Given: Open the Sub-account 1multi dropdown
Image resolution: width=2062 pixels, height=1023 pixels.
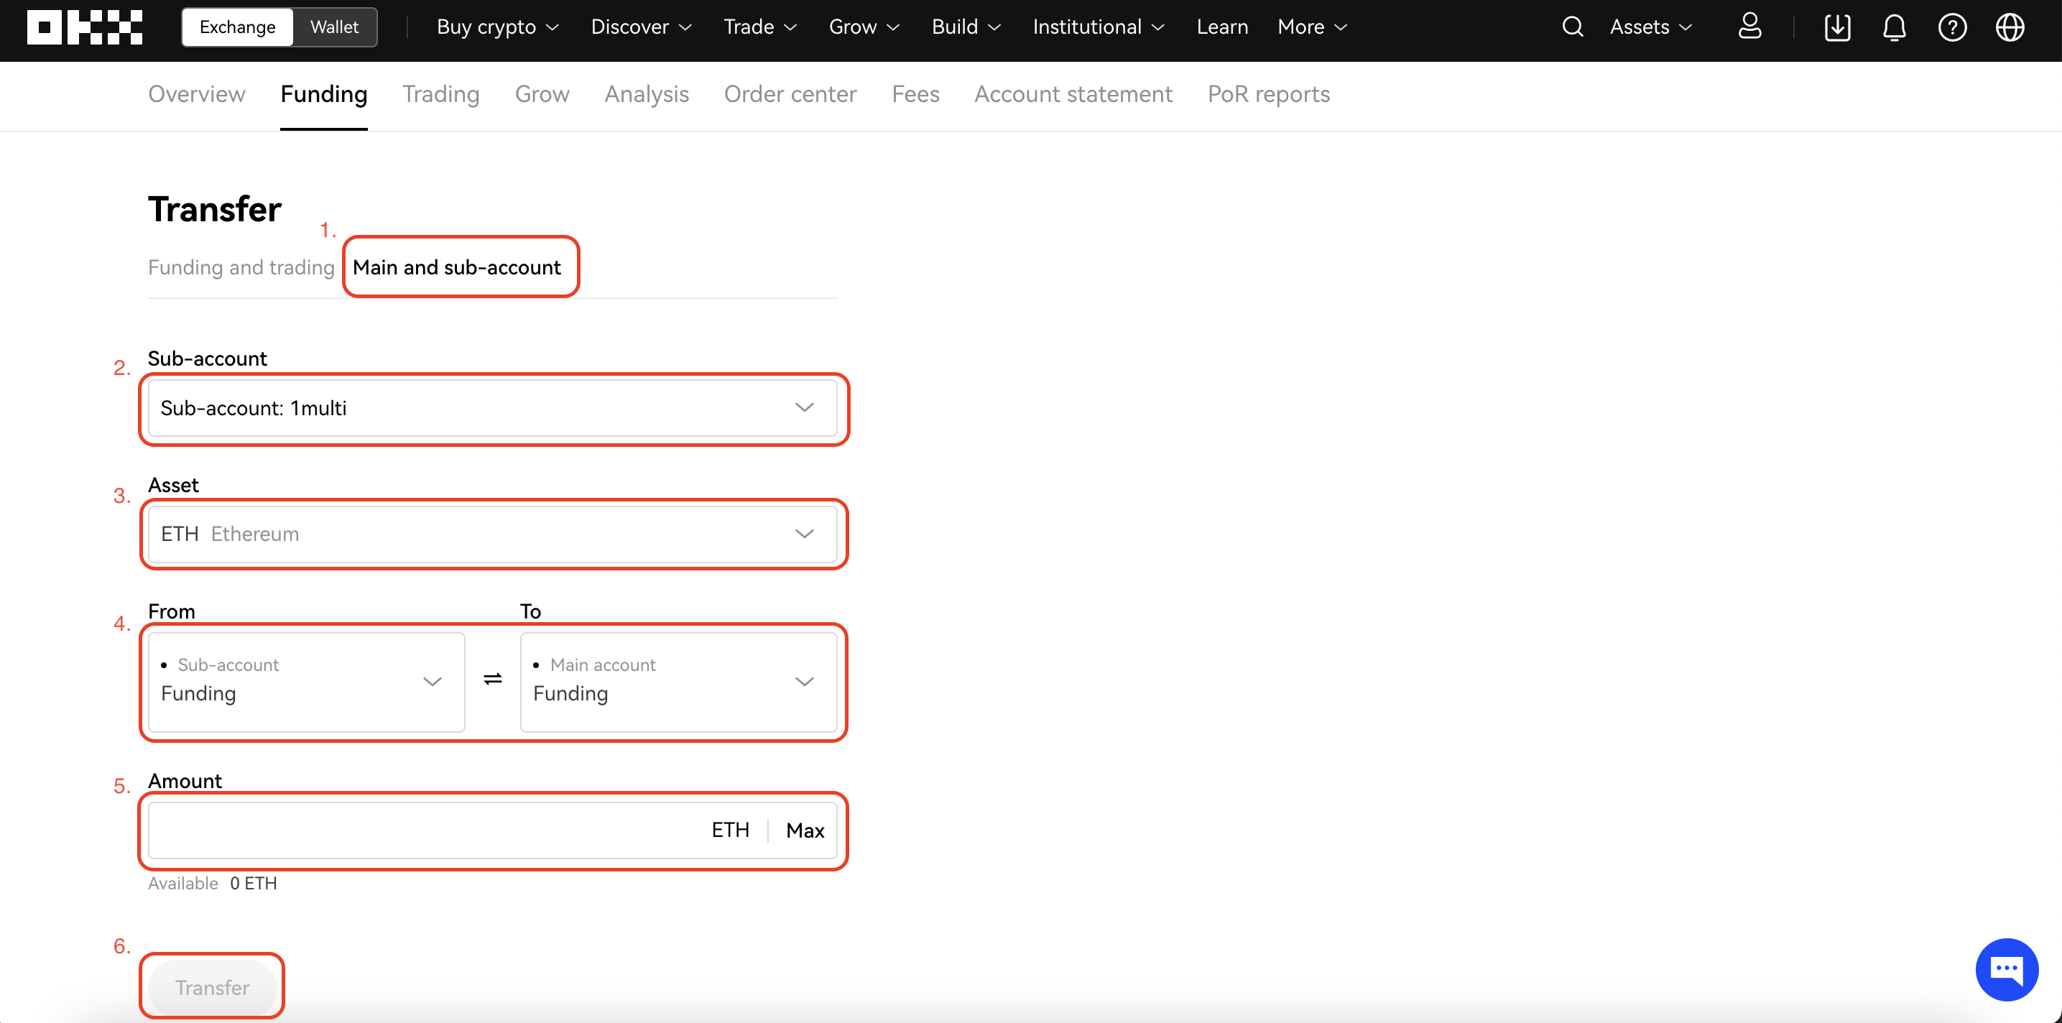Looking at the screenshot, I should pyautogui.click(x=492, y=408).
